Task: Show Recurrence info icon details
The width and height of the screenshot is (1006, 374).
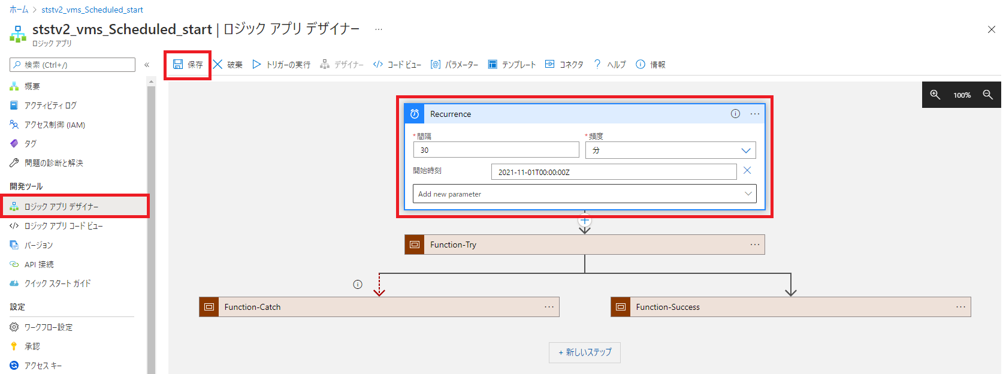Action: 735,114
